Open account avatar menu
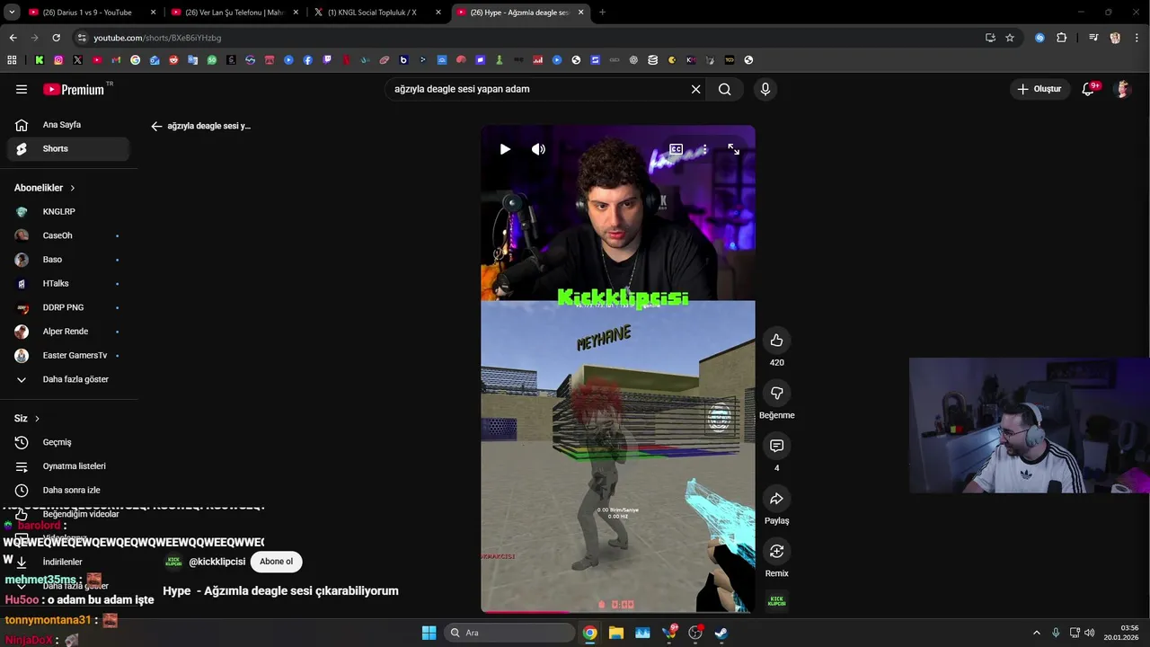This screenshot has width=1150, height=647. tap(1122, 89)
